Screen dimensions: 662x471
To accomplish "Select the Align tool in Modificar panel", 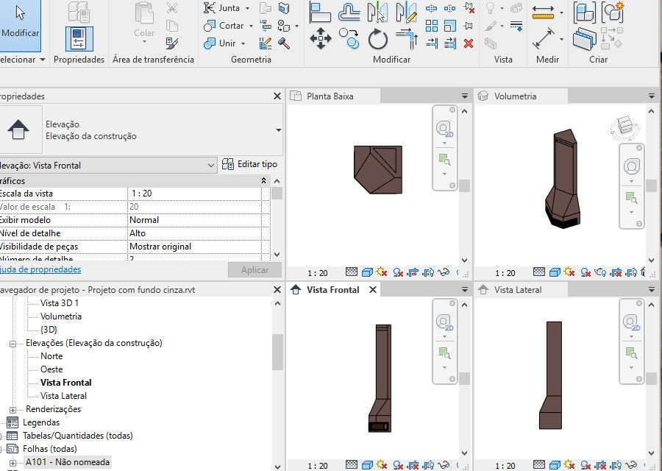I will pos(321,12).
